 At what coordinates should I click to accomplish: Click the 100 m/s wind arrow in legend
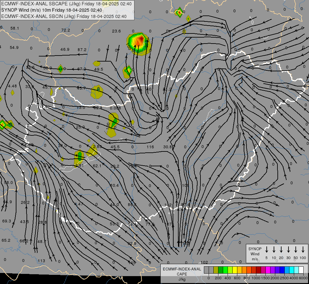303,250
